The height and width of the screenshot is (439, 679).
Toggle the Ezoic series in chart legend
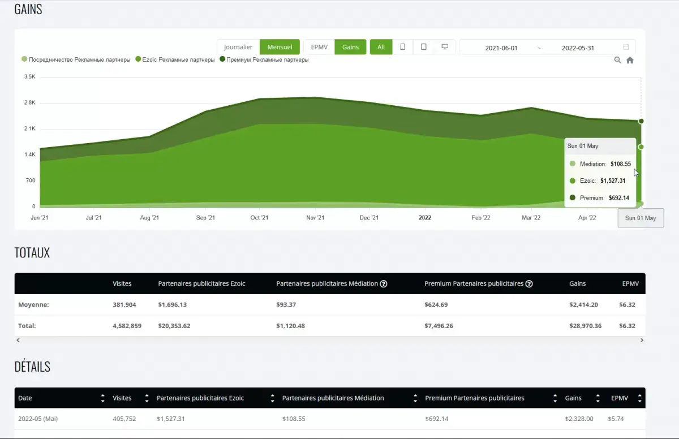point(175,59)
